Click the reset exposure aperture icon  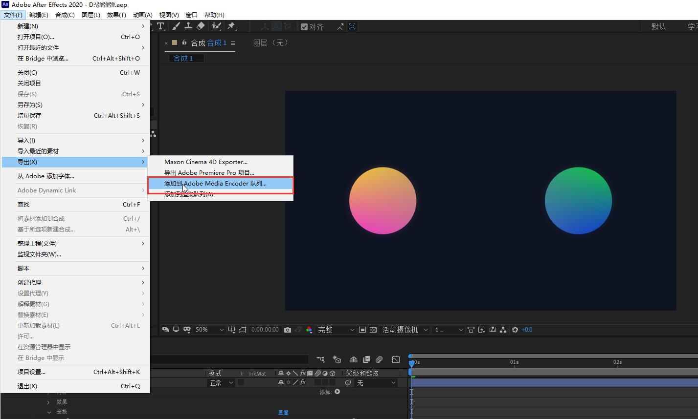point(515,330)
